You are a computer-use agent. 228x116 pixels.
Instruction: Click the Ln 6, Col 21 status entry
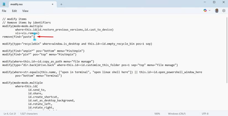(x=10, y=114)
